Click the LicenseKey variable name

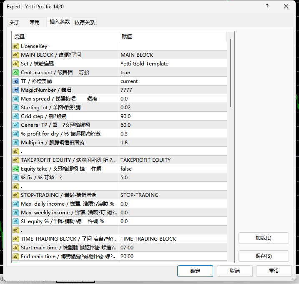click(34, 46)
